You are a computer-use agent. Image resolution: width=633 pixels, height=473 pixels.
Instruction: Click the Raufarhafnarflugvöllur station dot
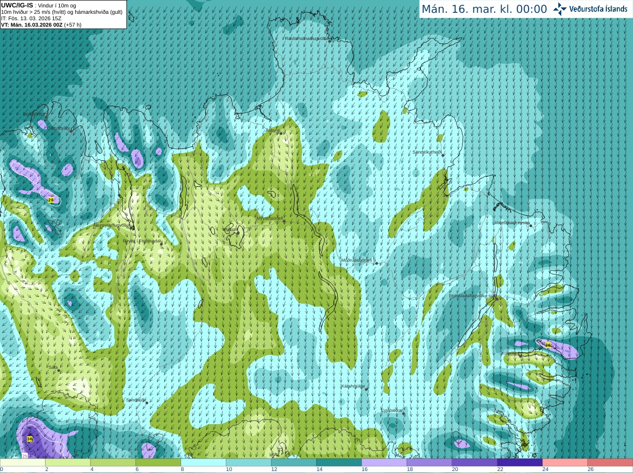[329, 41]
